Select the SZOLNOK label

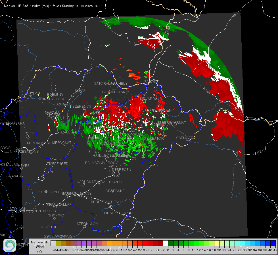[x=18, y=209]
